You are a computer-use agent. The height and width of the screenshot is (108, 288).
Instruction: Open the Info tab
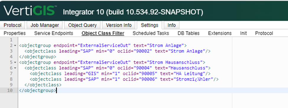pyautogui.click(x=172, y=25)
